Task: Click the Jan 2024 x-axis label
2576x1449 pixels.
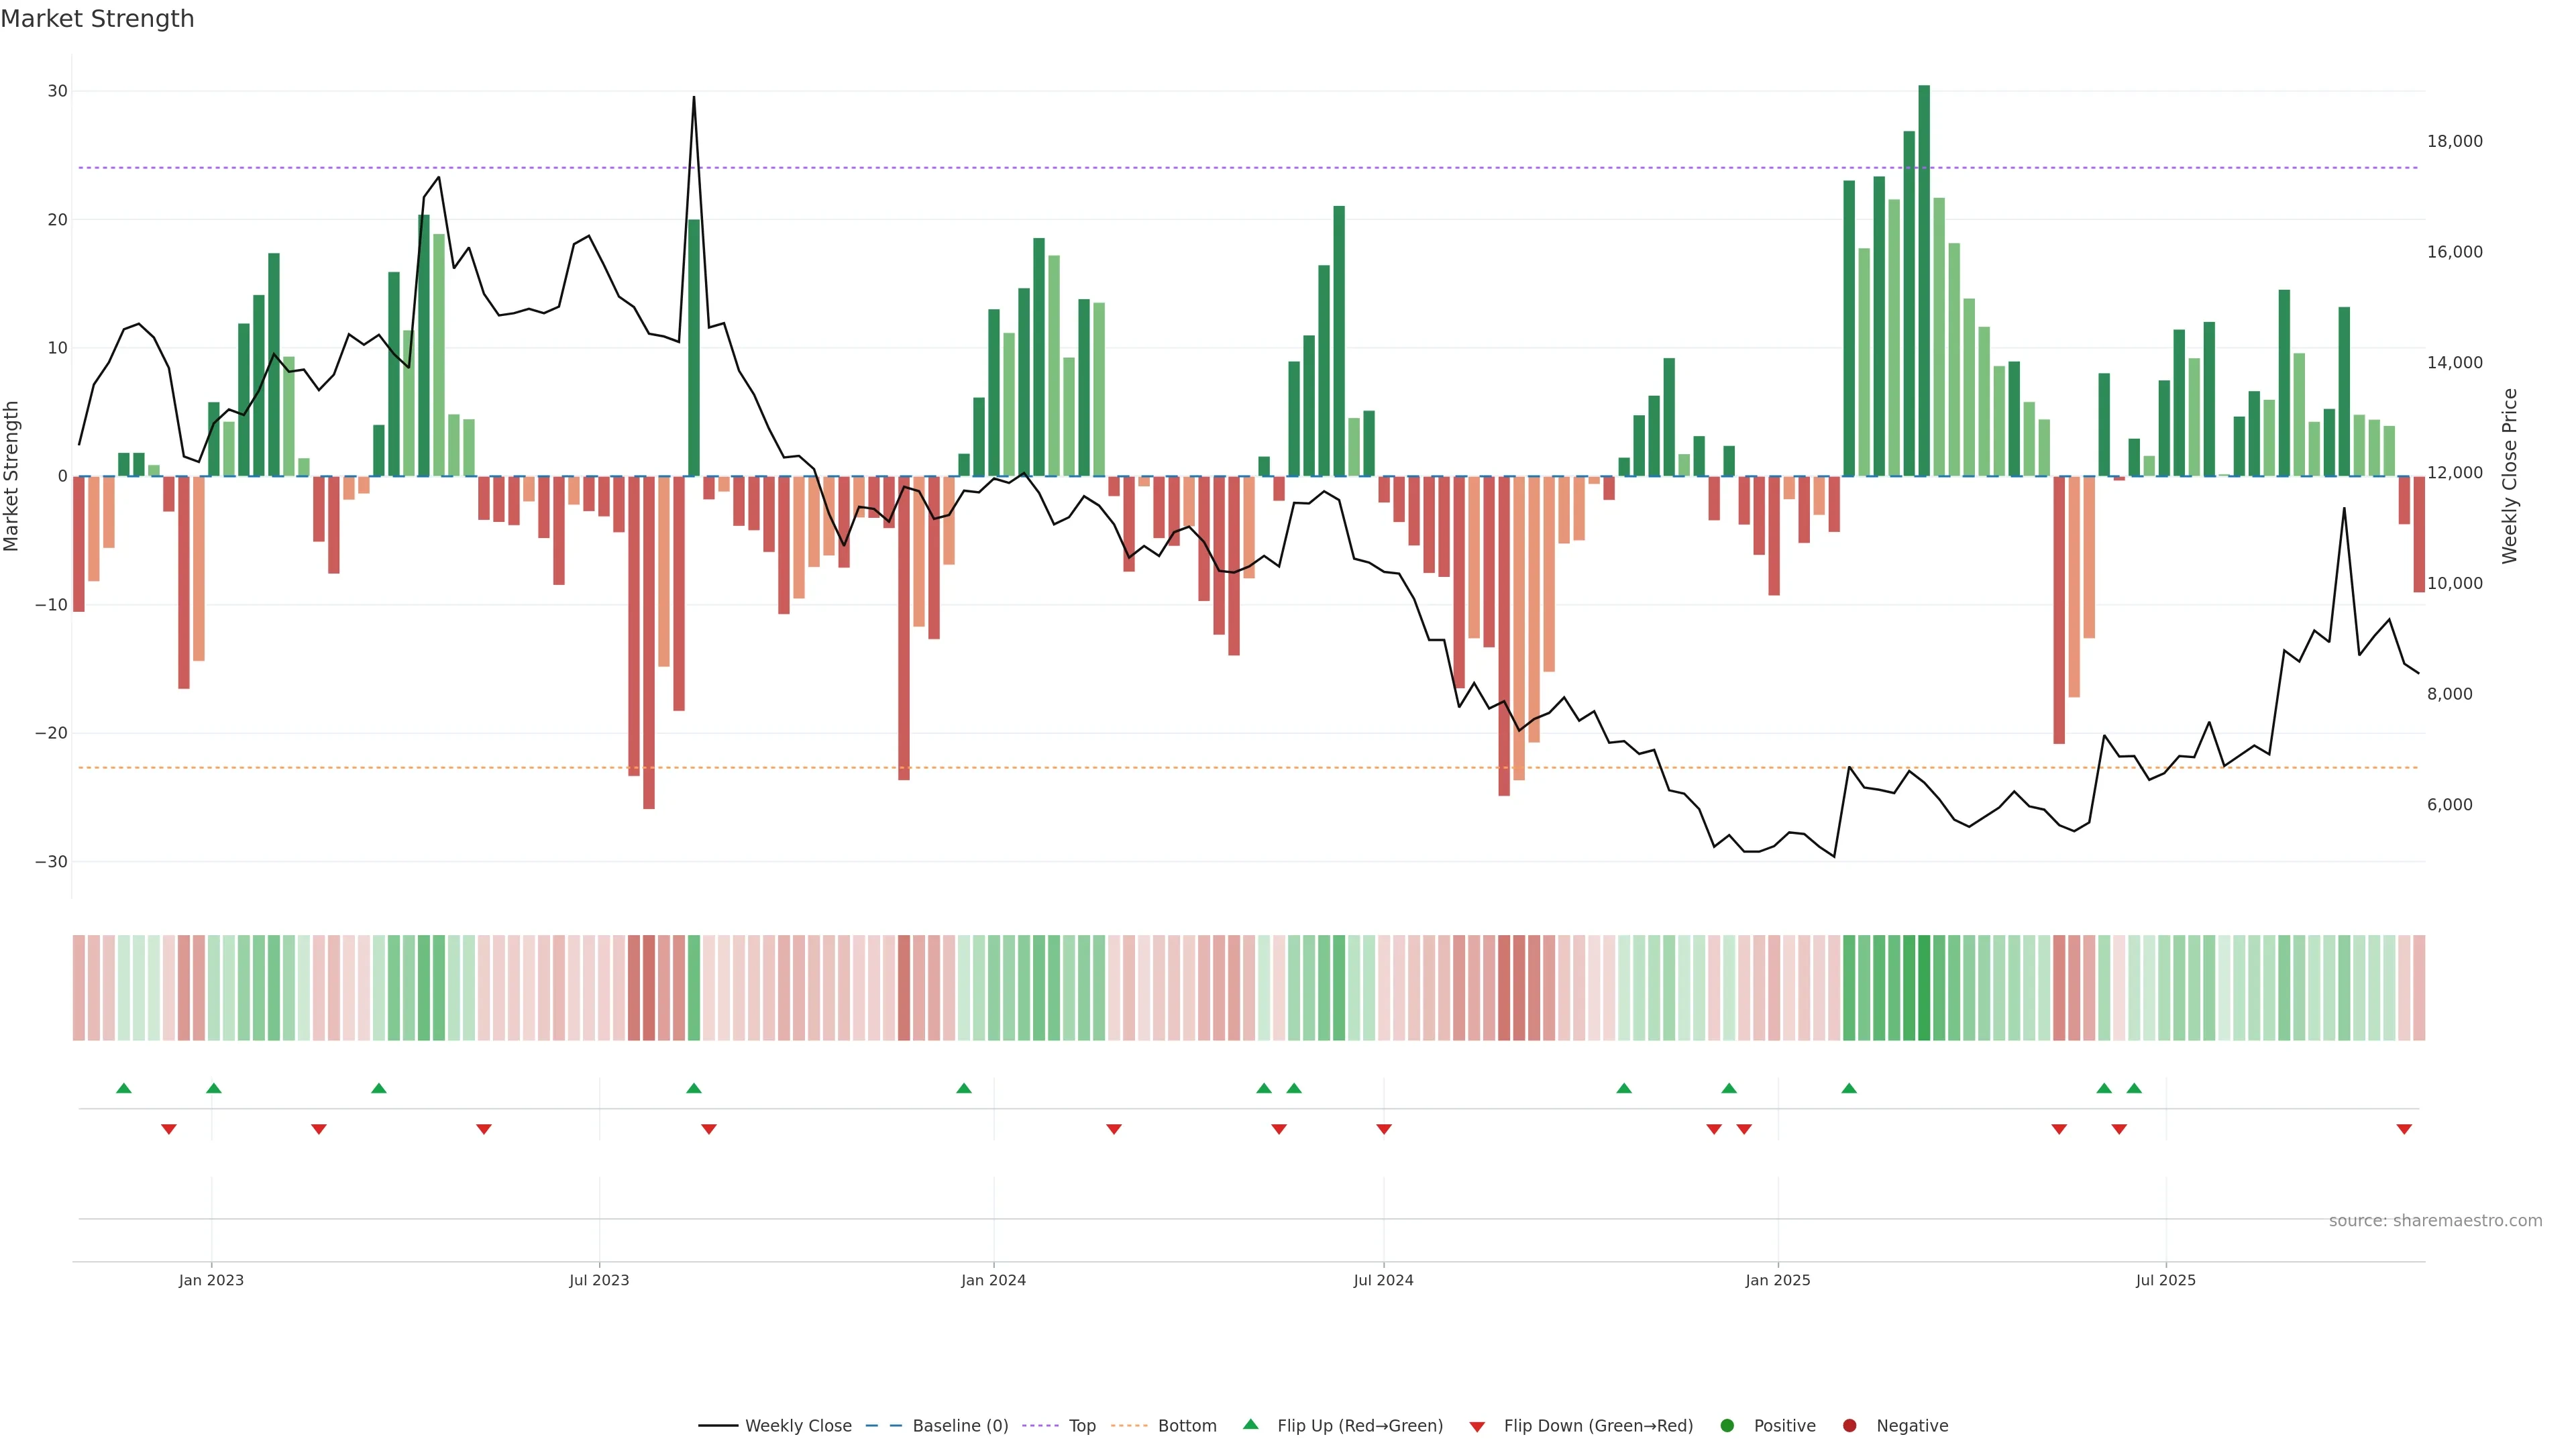Action: tap(993, 1280)
